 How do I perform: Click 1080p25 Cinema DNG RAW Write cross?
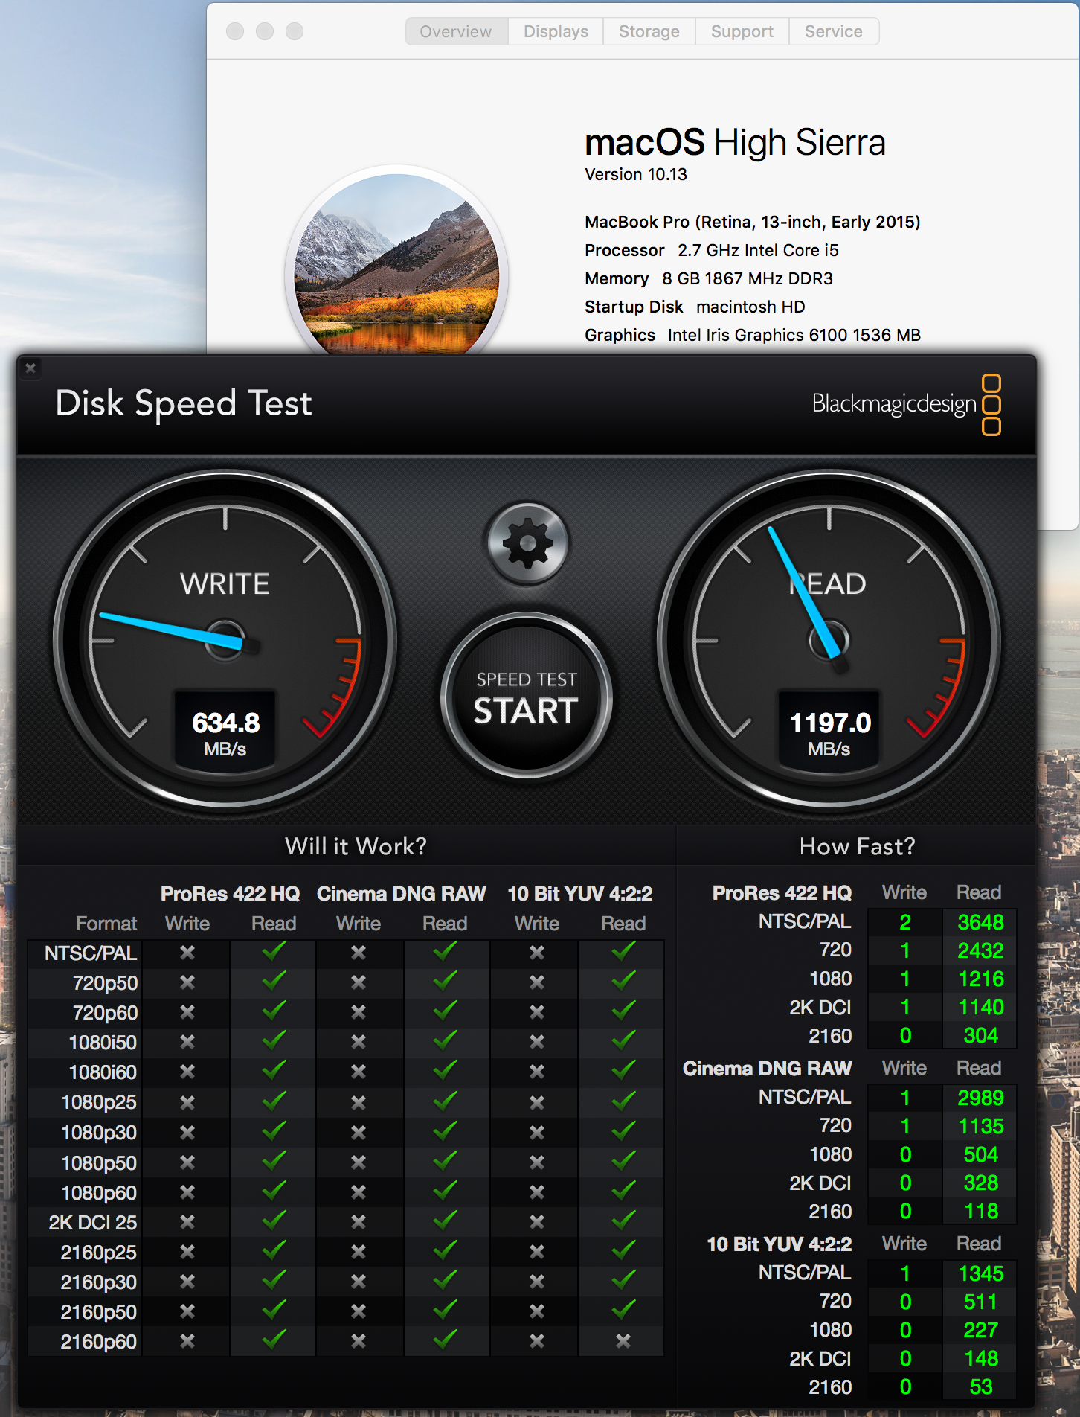[x=359, y=1102]
